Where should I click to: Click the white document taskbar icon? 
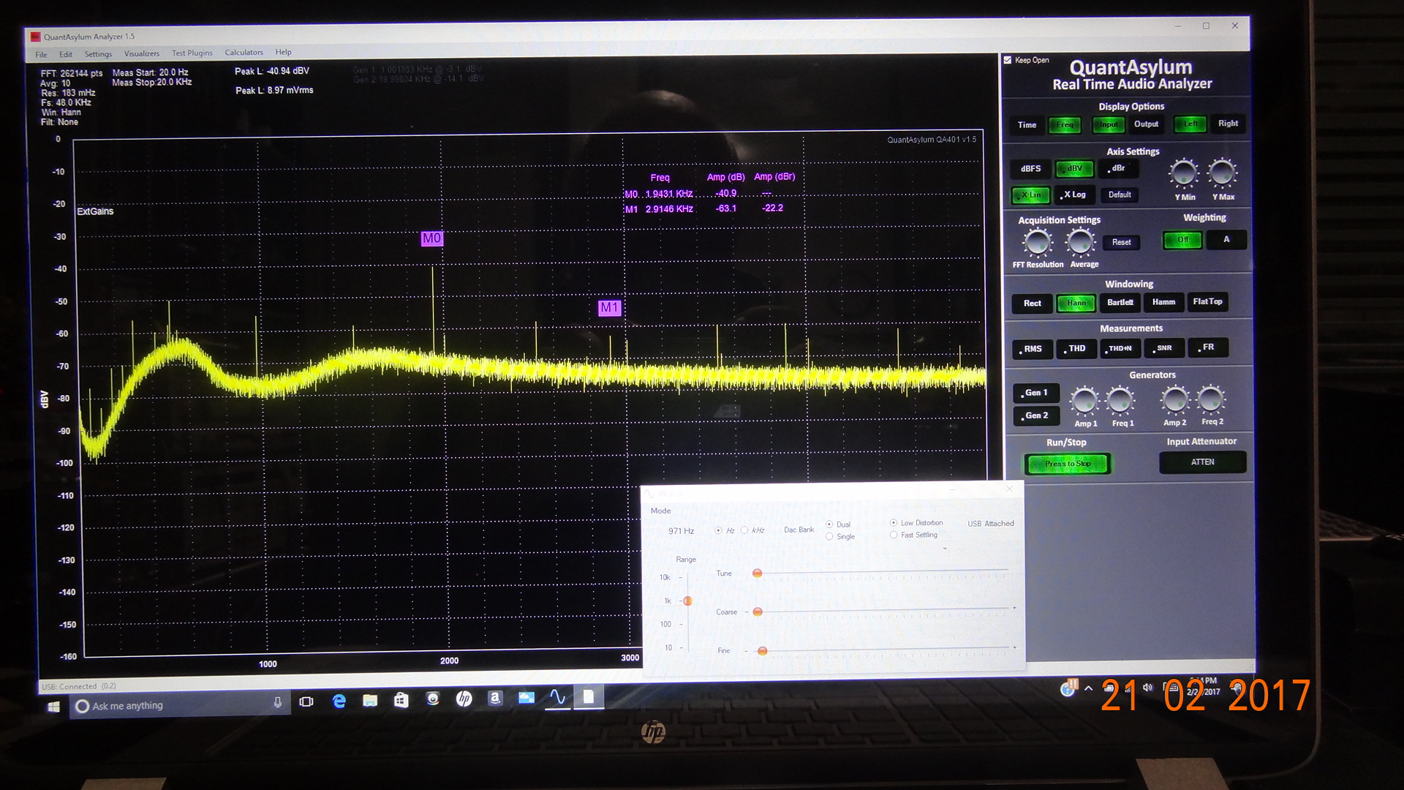coord(588,696)
